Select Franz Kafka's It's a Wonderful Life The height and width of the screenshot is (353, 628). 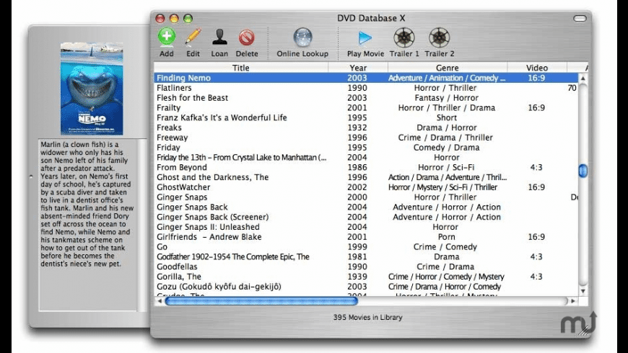click(x=366, y=117)
